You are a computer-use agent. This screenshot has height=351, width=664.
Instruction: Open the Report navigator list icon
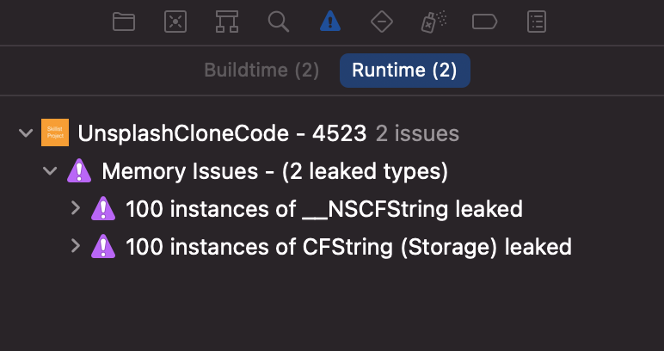[537, 22]
